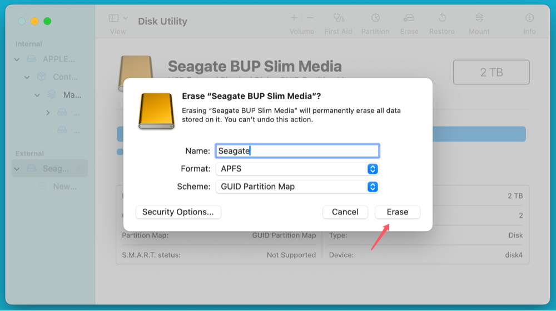Click the Cont... container cube icon

(42, 77)
